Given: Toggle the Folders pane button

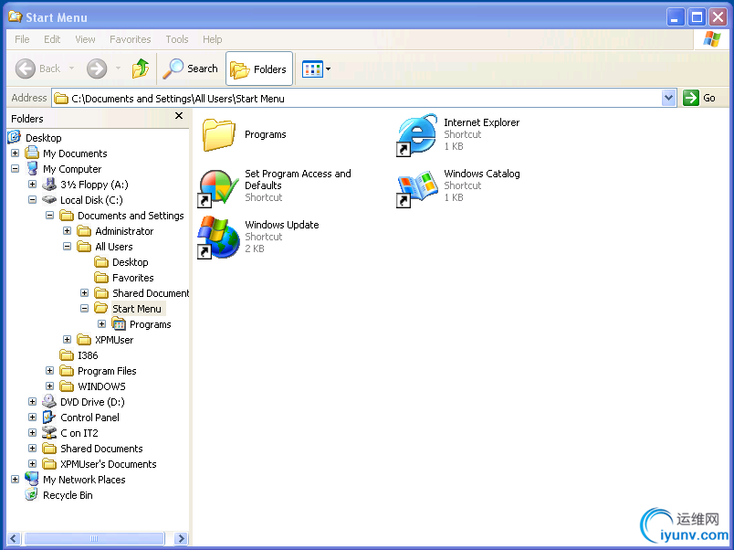Looking at the screenshot, I should coord(259,69).
